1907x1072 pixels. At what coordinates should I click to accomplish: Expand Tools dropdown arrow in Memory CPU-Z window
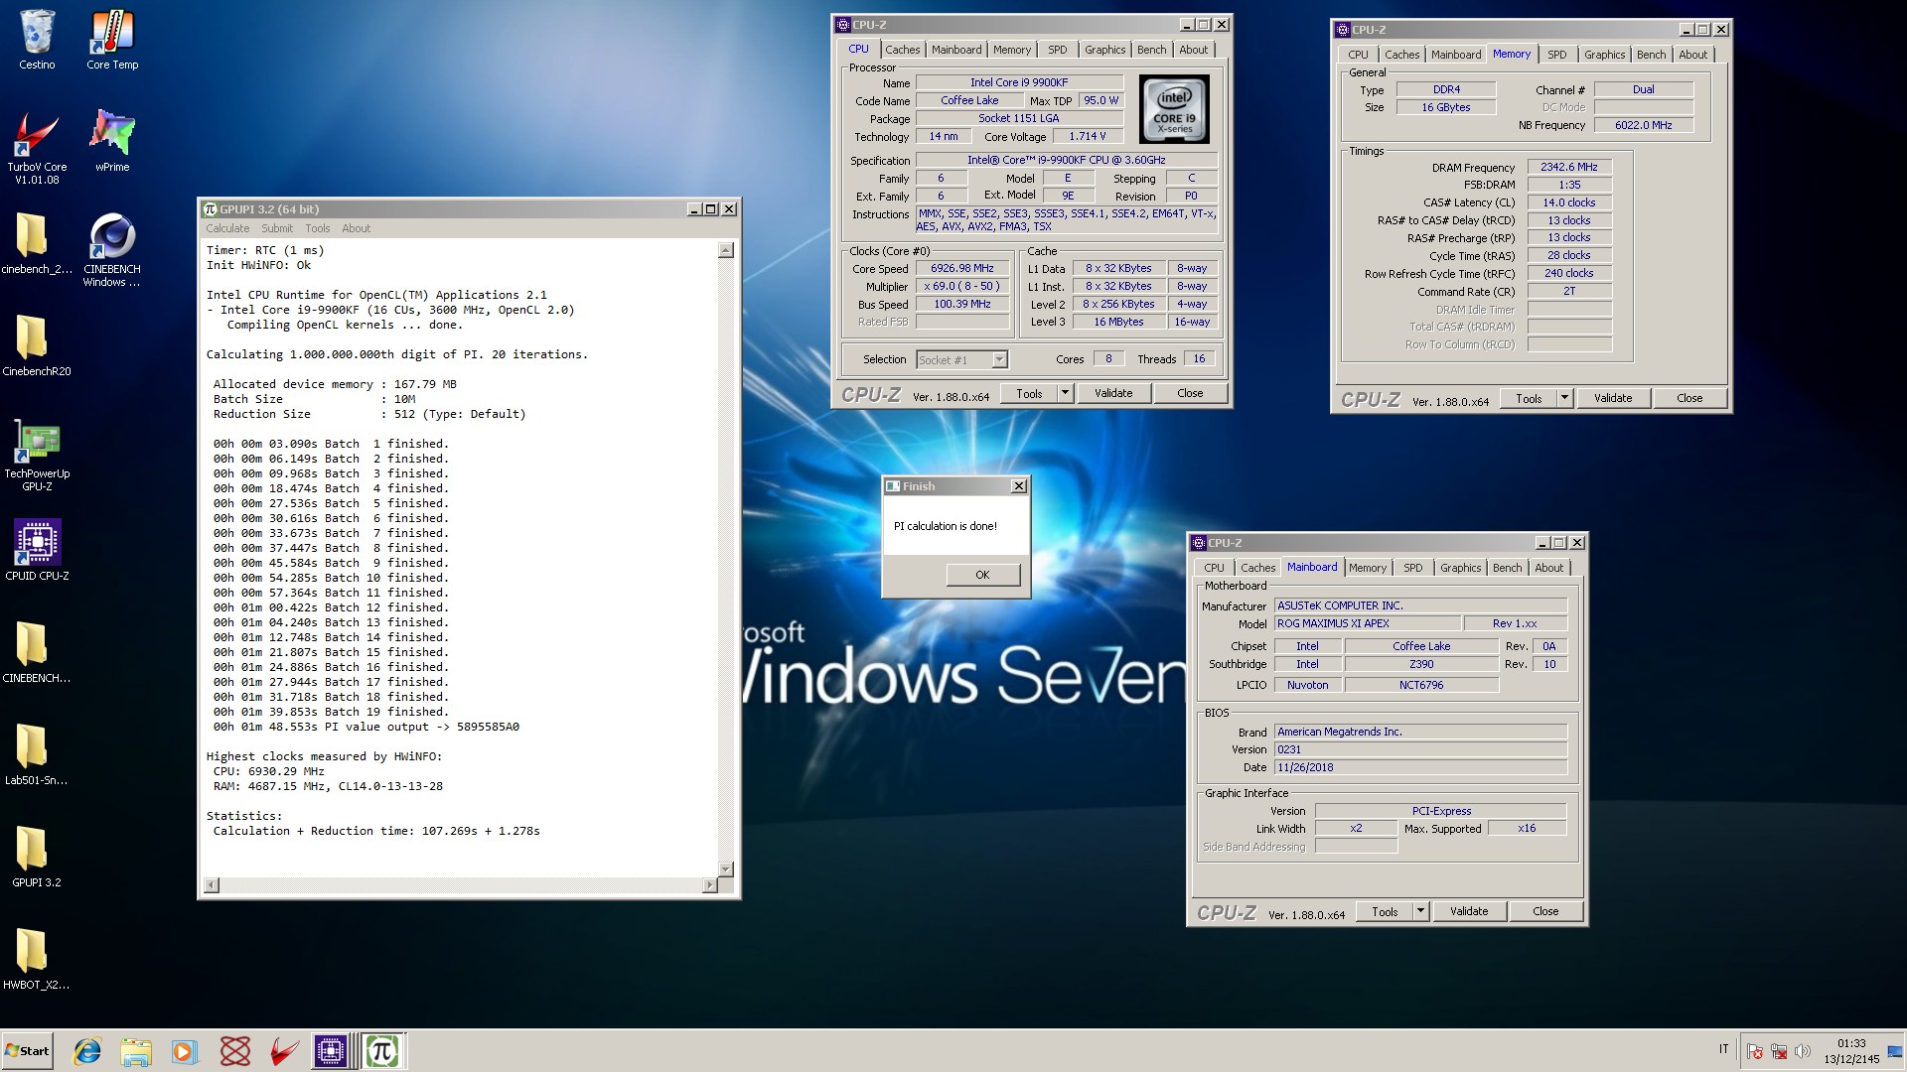[1564, 398]
